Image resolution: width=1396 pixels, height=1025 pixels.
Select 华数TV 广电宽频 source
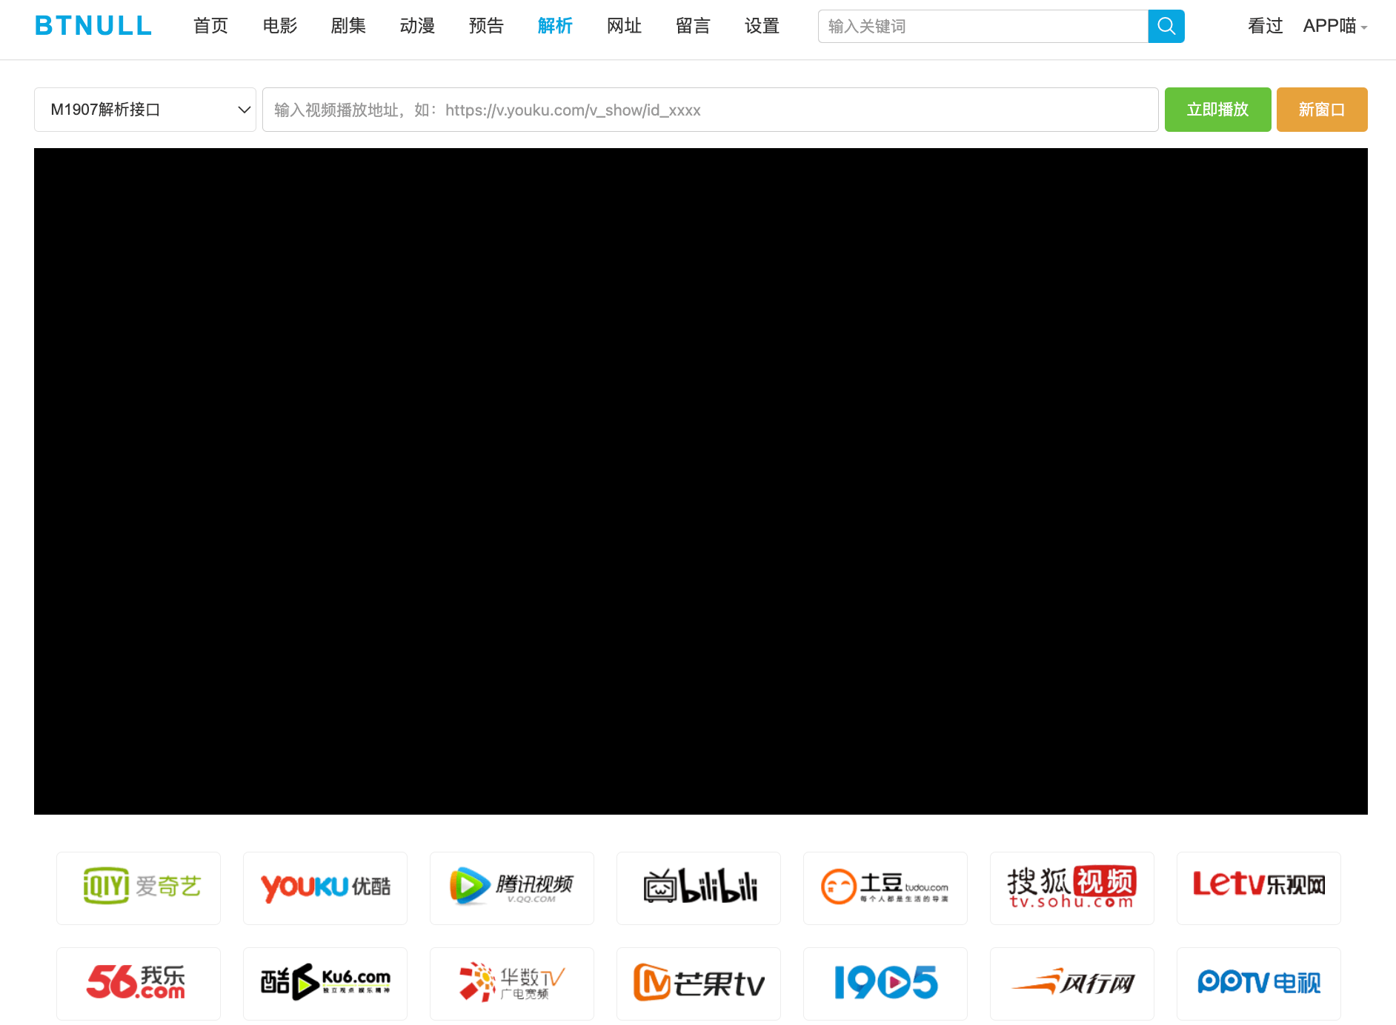(511, 983)
